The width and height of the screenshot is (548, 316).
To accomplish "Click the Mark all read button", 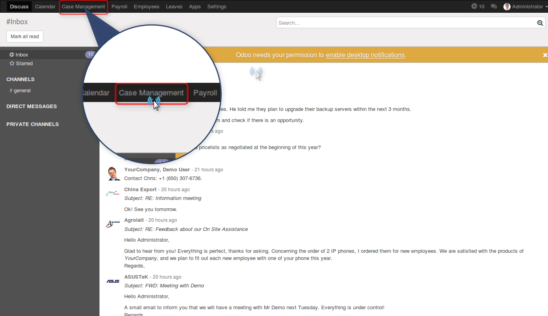I will tap(25, 37).
